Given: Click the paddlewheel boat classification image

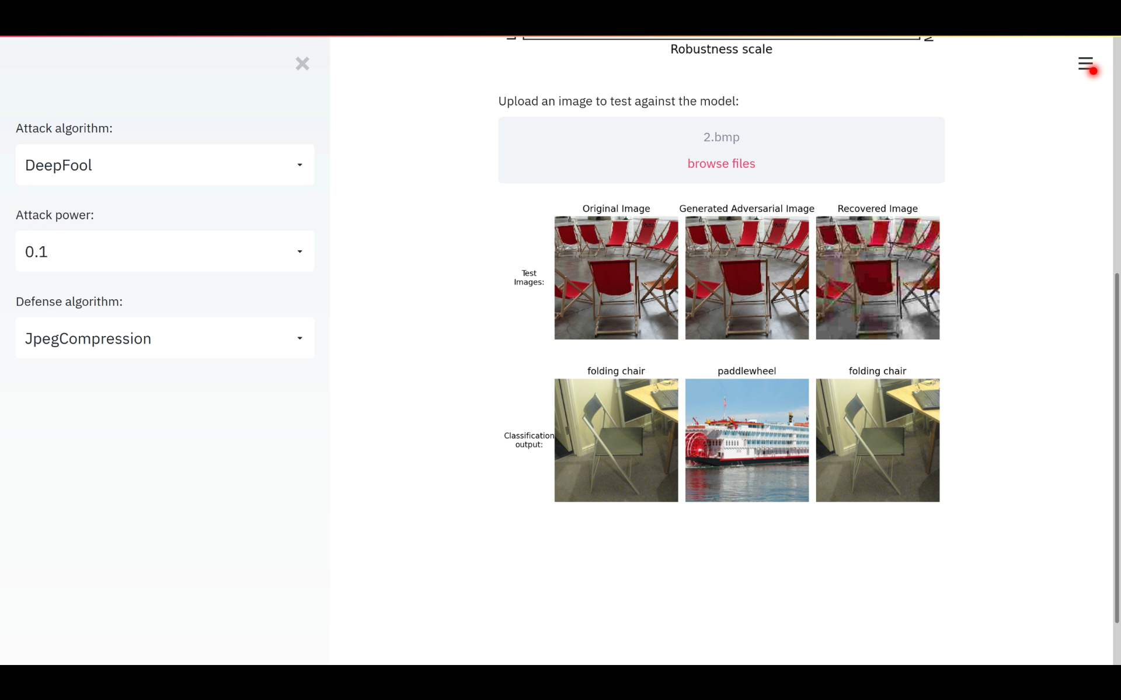Looking at the screenshot, I should 747,440.
